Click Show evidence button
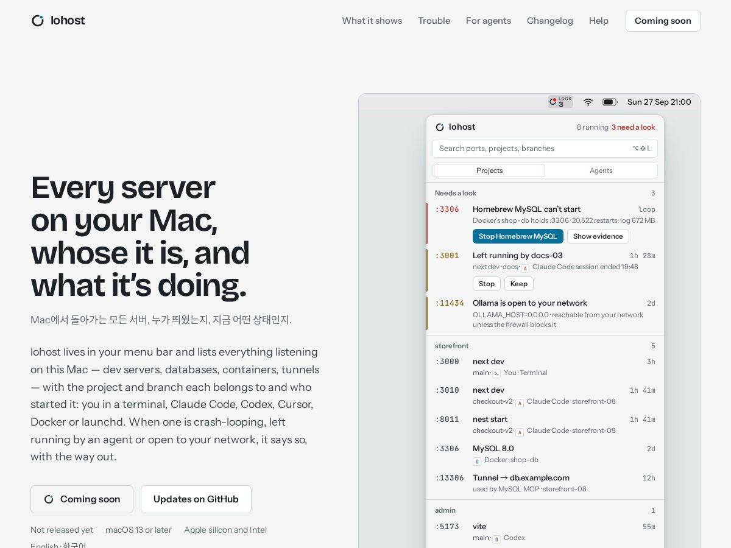The image size is (731, 548). (x=598, y=236)
